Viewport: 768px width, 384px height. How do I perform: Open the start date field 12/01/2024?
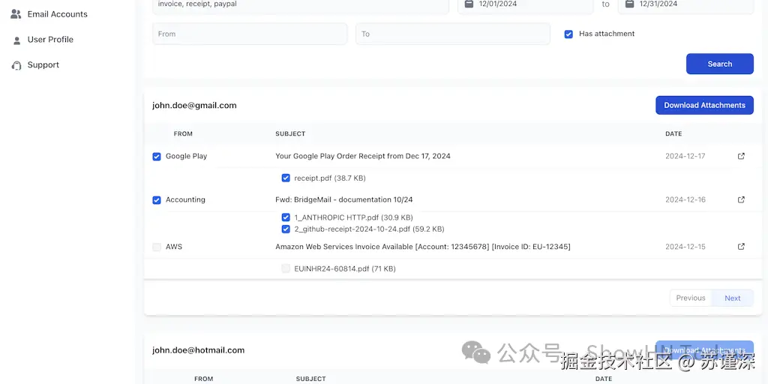[x=526, y=5]
